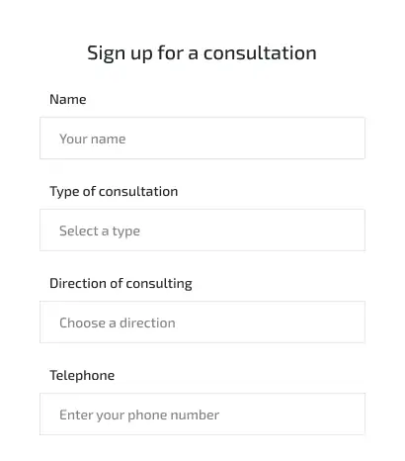
Task: Focus the Telephone input field
Action: click(202, 414)
